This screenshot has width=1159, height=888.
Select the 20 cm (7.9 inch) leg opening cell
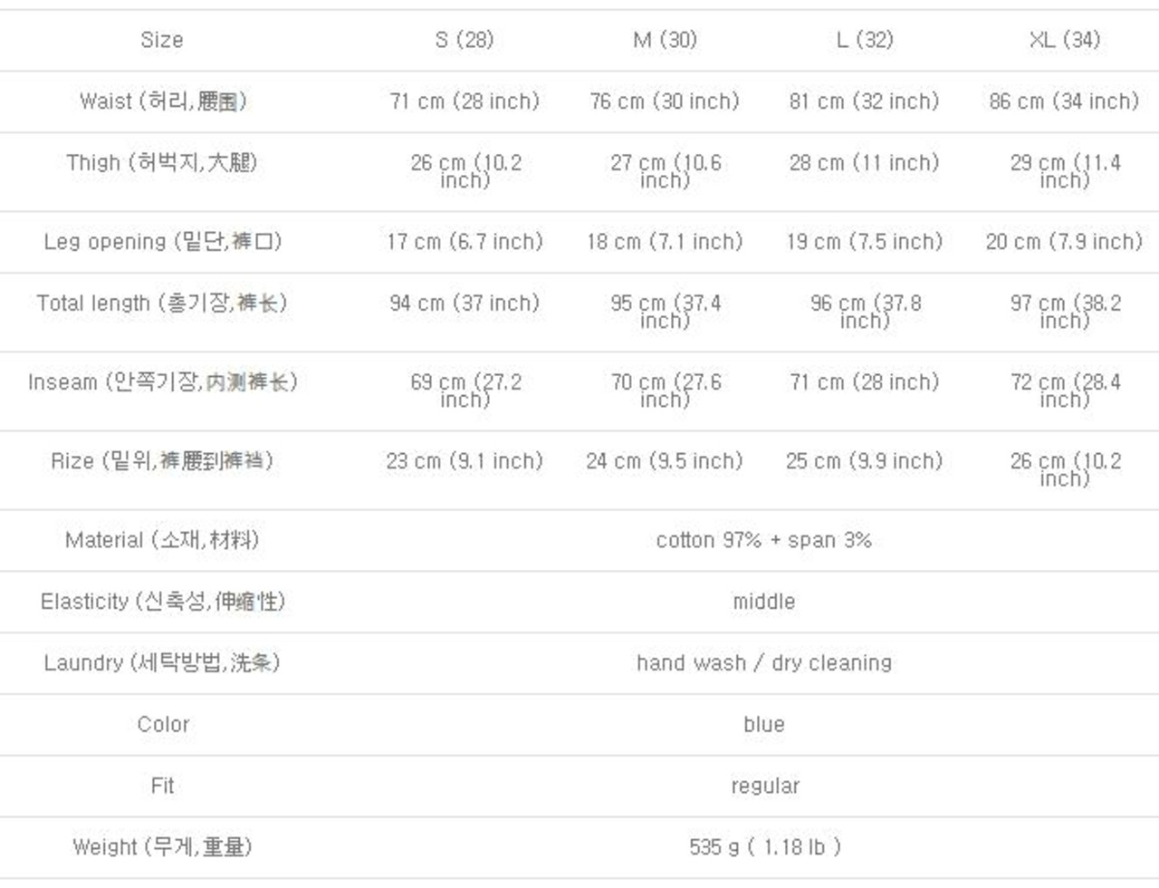click(x=1064, y=242)
